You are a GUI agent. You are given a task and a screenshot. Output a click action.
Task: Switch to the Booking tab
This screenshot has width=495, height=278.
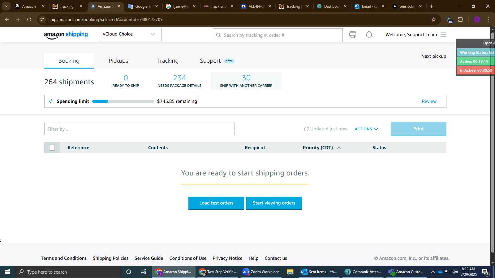(x=69, y=61)
